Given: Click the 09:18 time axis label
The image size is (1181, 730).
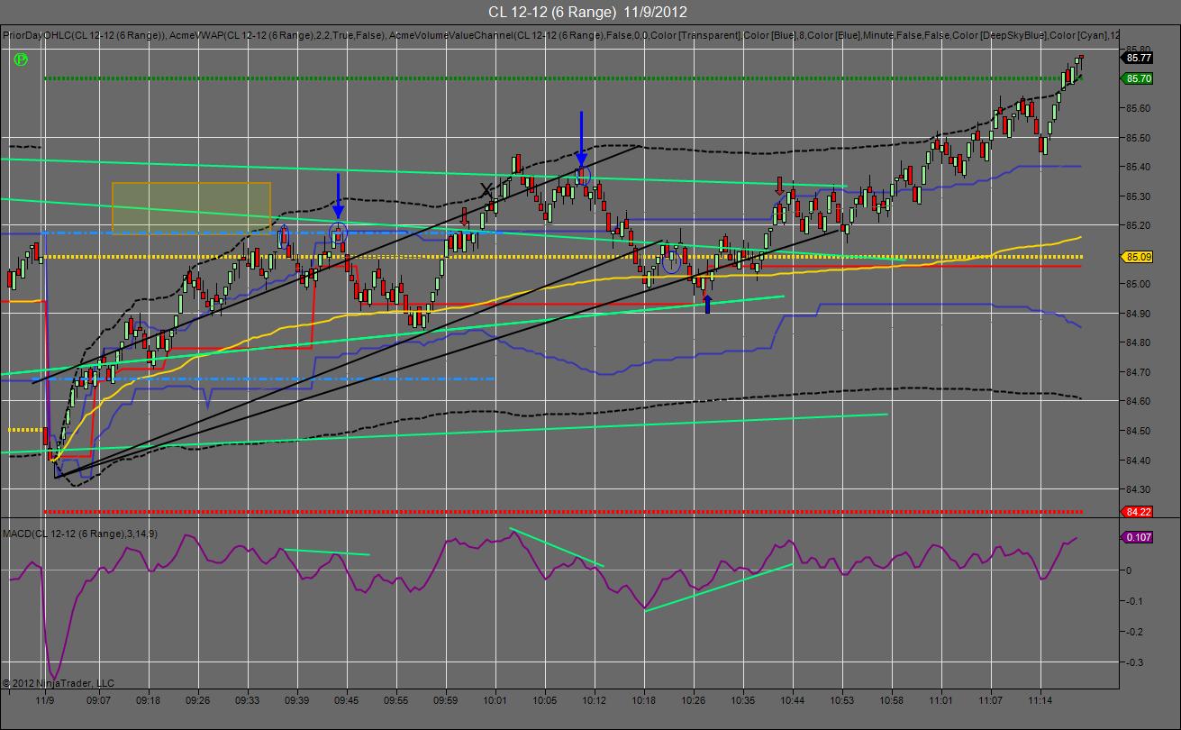Looking at the screenshot, I should click(148, 699).
